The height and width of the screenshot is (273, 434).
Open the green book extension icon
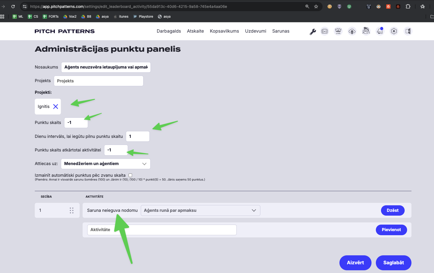tap(349, 7)
